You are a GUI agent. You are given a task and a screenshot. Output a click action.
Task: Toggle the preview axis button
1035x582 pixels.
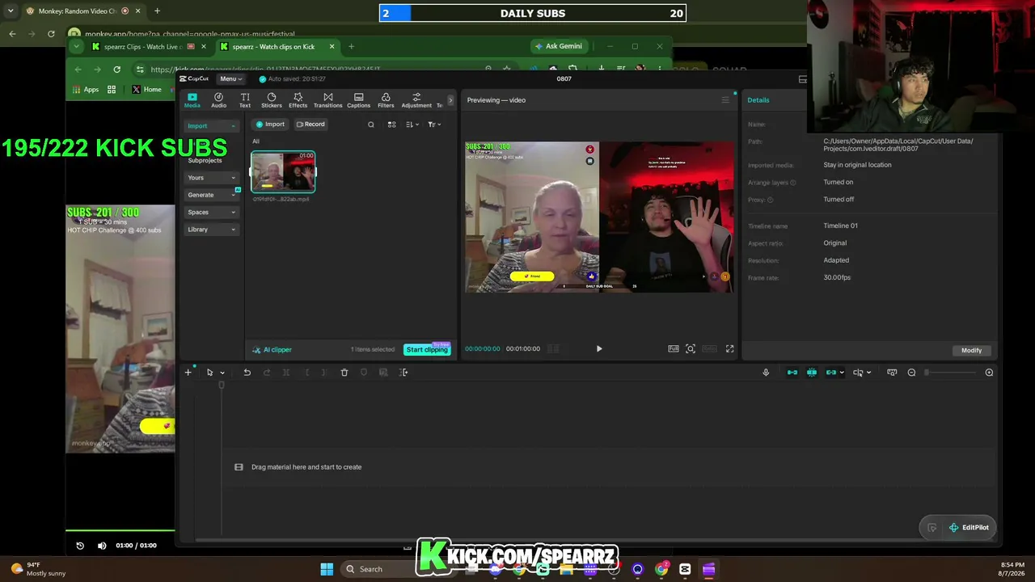pyautogui.click(x=859, y=373)
